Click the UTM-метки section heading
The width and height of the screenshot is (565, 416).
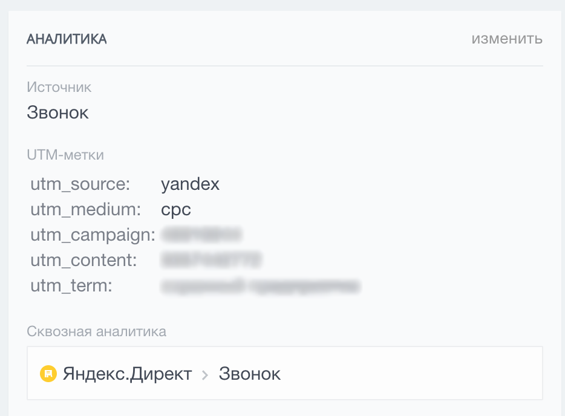coord(65,154)
